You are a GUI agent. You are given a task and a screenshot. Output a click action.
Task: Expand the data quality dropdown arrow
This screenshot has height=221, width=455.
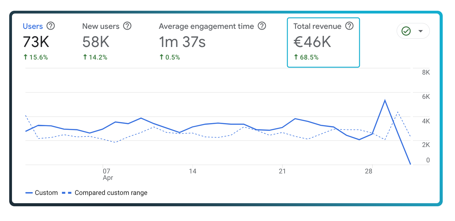pos(421,31)
